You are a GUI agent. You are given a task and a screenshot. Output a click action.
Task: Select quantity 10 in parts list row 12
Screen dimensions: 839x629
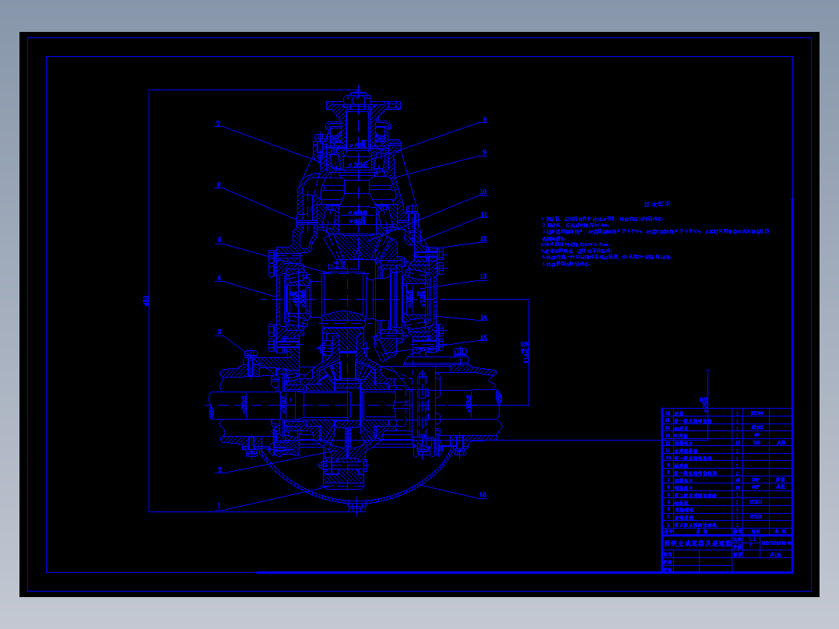click(x=737, y=443)
